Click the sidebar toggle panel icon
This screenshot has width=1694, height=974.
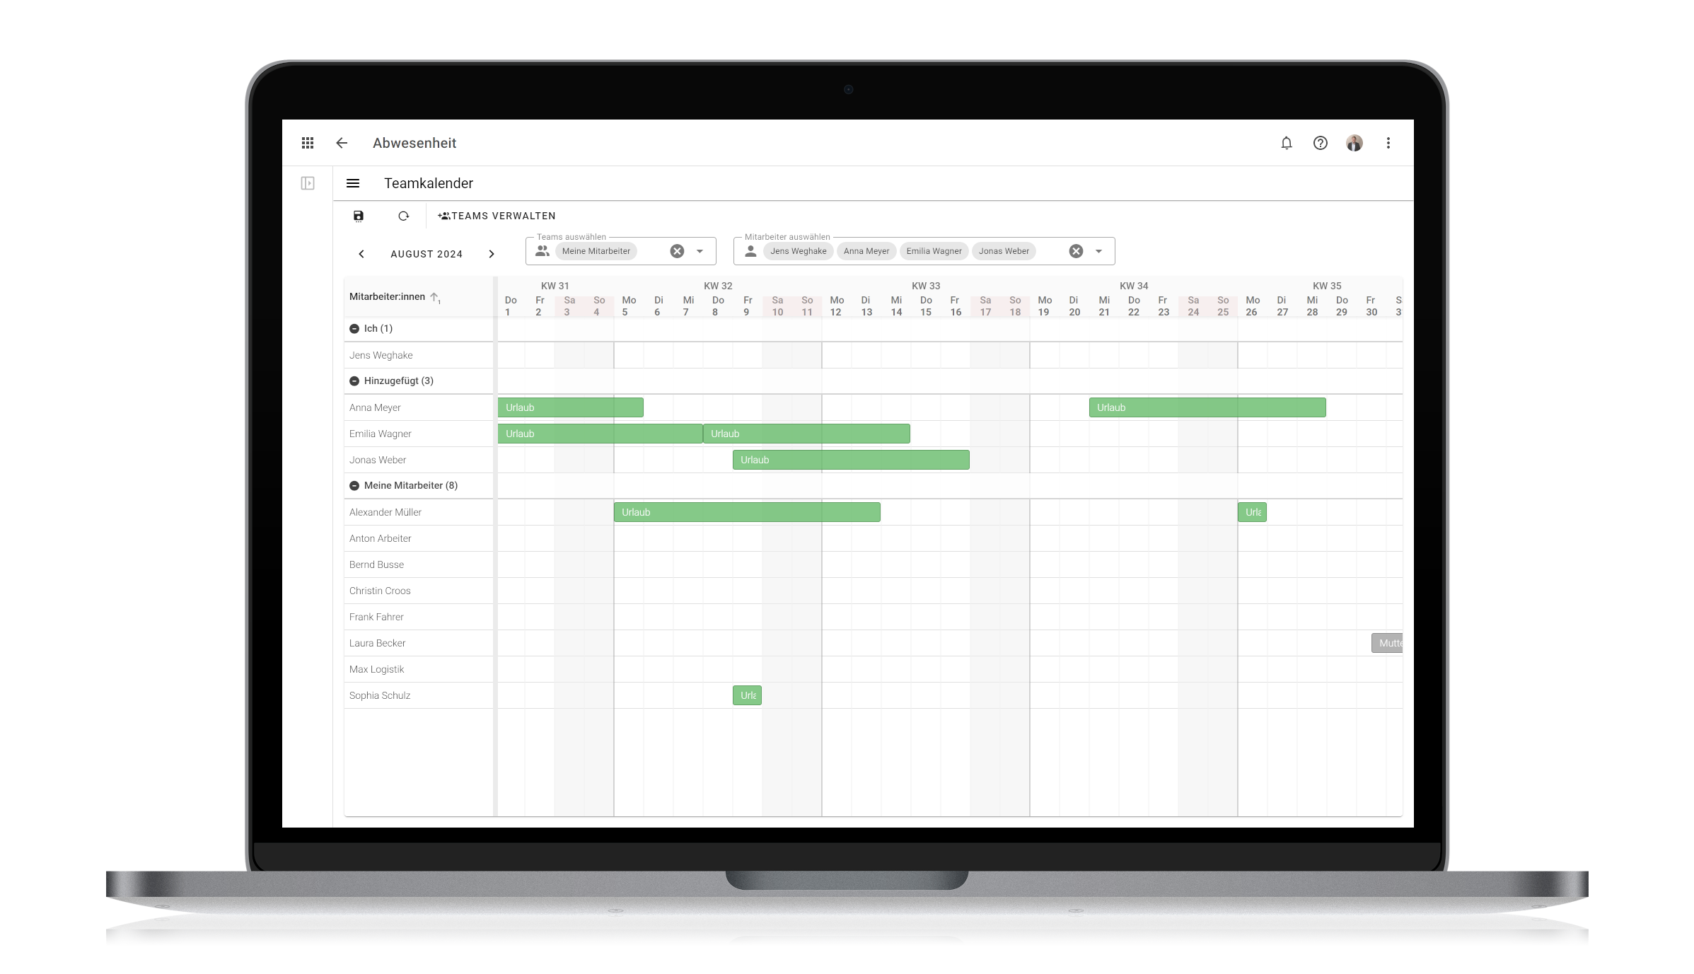pyautogui.click(x=307, y=182)
